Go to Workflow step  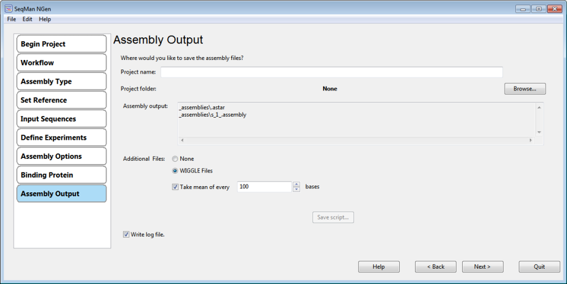click(61, 63)
